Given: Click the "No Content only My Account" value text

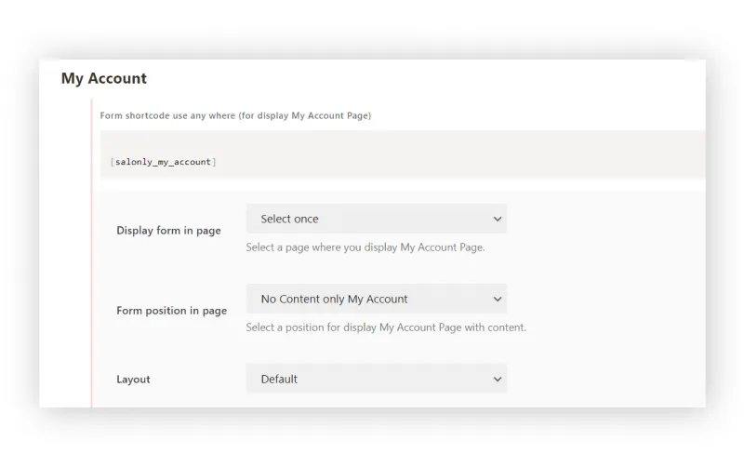Looking at the screenshot, I should point(334,299).
